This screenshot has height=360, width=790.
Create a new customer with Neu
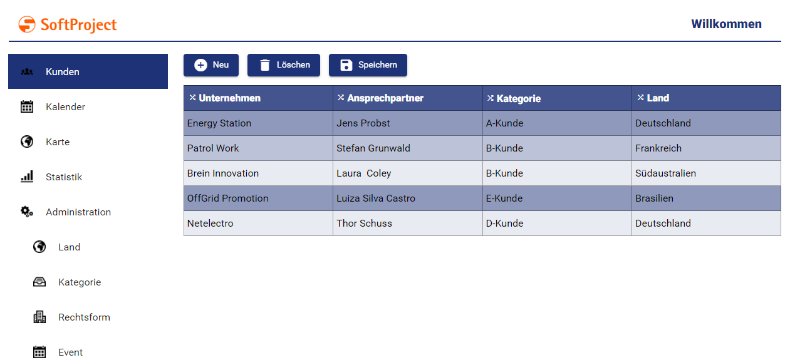point(211,65)
